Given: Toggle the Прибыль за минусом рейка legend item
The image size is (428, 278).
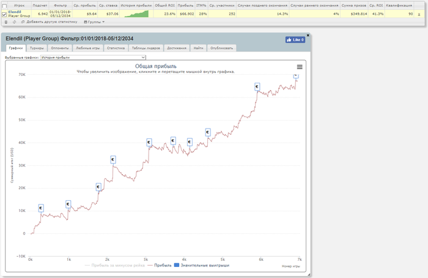Looking at the screenshot, I should coord(115,265).
